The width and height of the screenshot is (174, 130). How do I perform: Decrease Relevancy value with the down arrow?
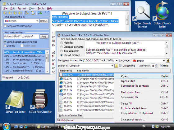(156, 67)
